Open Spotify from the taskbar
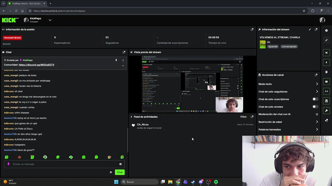Image resolution: width=332 pixels, height=186 pixels. pos(216,182)
